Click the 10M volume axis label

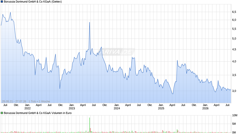coord(235,115)
